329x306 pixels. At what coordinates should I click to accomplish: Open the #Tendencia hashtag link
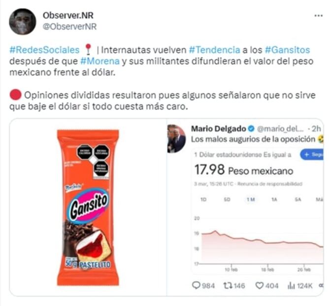tap(214, 50)
